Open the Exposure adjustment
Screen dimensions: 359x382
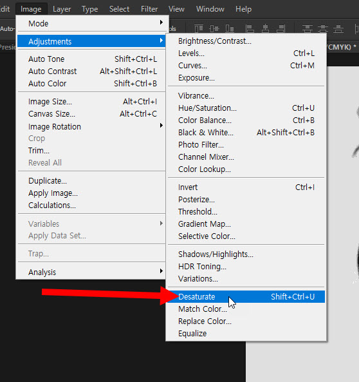coord(246,77)
